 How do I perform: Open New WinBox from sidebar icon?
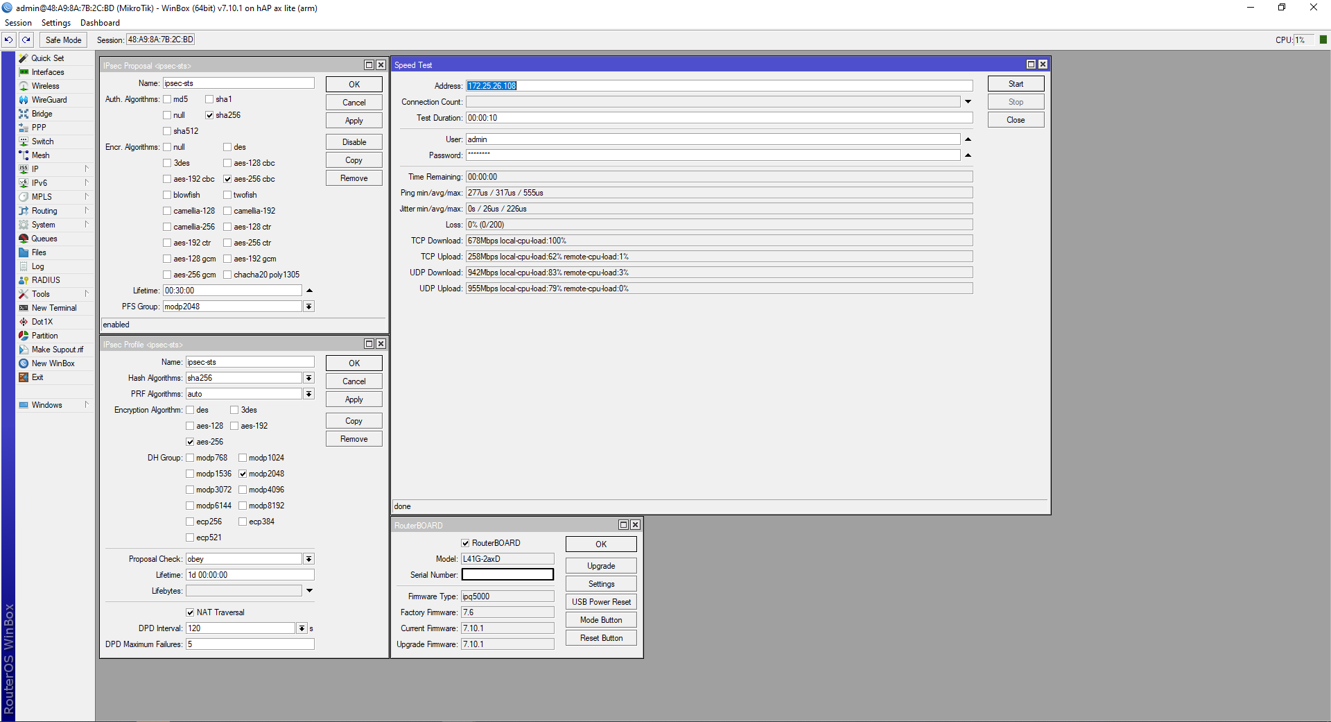pyautogui.click(x=24, y=363)
